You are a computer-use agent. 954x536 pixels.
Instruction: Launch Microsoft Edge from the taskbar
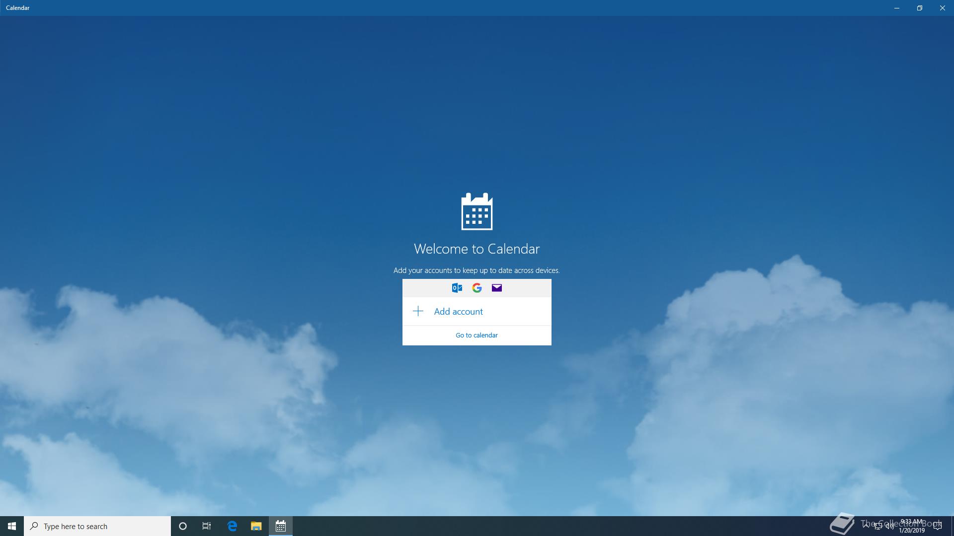[232, 526]
